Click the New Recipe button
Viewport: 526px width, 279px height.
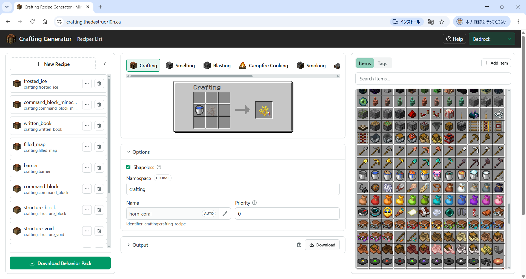pyautogui.click(x=53, y=64)
